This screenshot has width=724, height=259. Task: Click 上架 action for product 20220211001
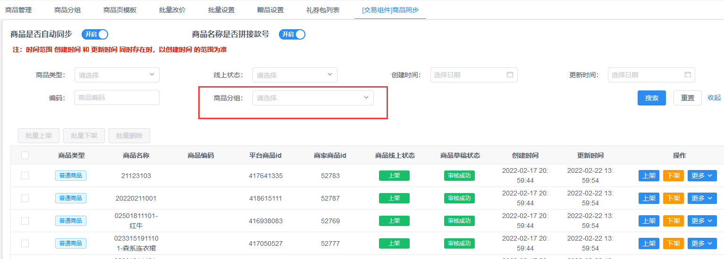coord(649,198)
